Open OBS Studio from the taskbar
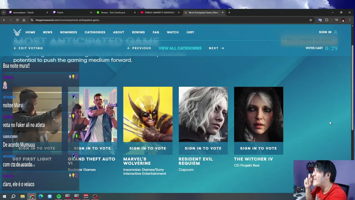This screenshot has width=355, height=200. [95, 196]
